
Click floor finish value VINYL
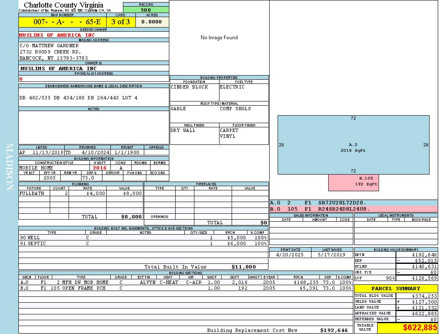click(227, 137)
